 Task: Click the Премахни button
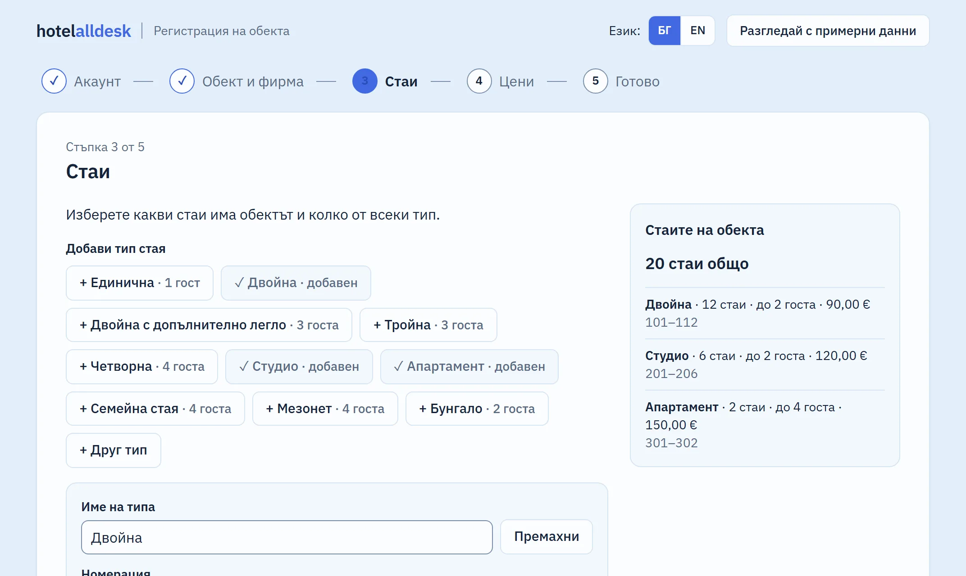point(547,537)
